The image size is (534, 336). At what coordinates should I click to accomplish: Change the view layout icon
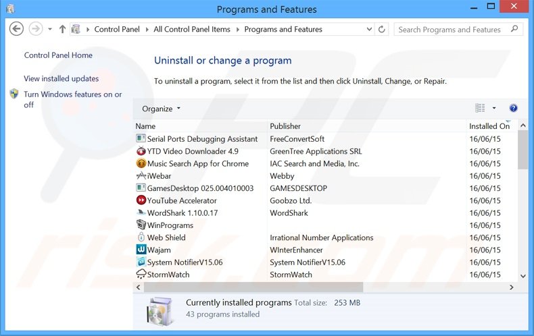(480, 108)
